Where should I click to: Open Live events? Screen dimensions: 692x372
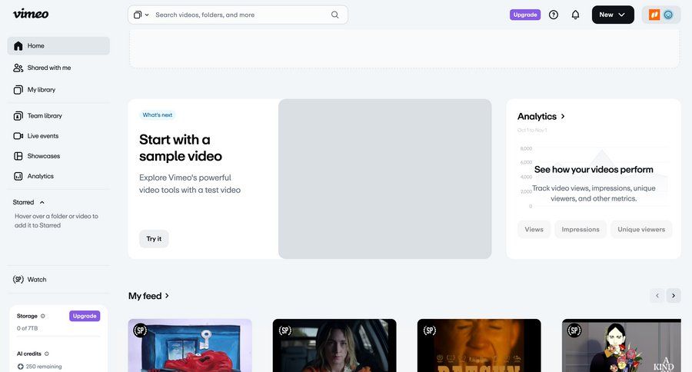point(58,136)
